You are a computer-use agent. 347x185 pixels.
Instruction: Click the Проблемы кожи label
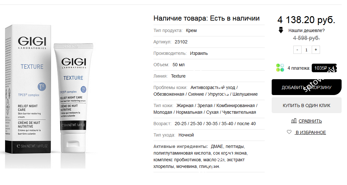pyautogui.click(x=170, y=87)
